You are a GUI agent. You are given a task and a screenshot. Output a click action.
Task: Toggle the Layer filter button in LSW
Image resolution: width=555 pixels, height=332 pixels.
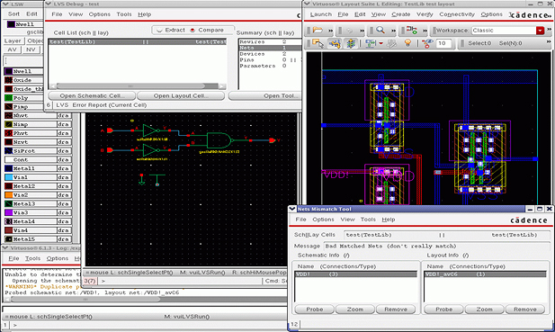click(x=13, y=41)
